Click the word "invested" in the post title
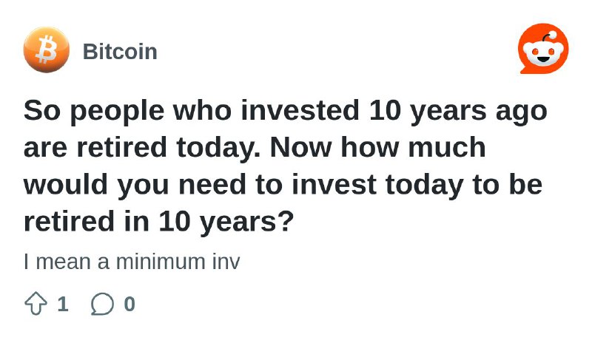592x343 pixels. click(300, 111)
